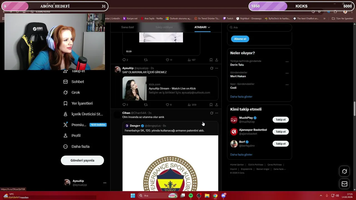Open floating messages envelope button
The height and width of the screenshot is (200, 356).
point(344,184)
